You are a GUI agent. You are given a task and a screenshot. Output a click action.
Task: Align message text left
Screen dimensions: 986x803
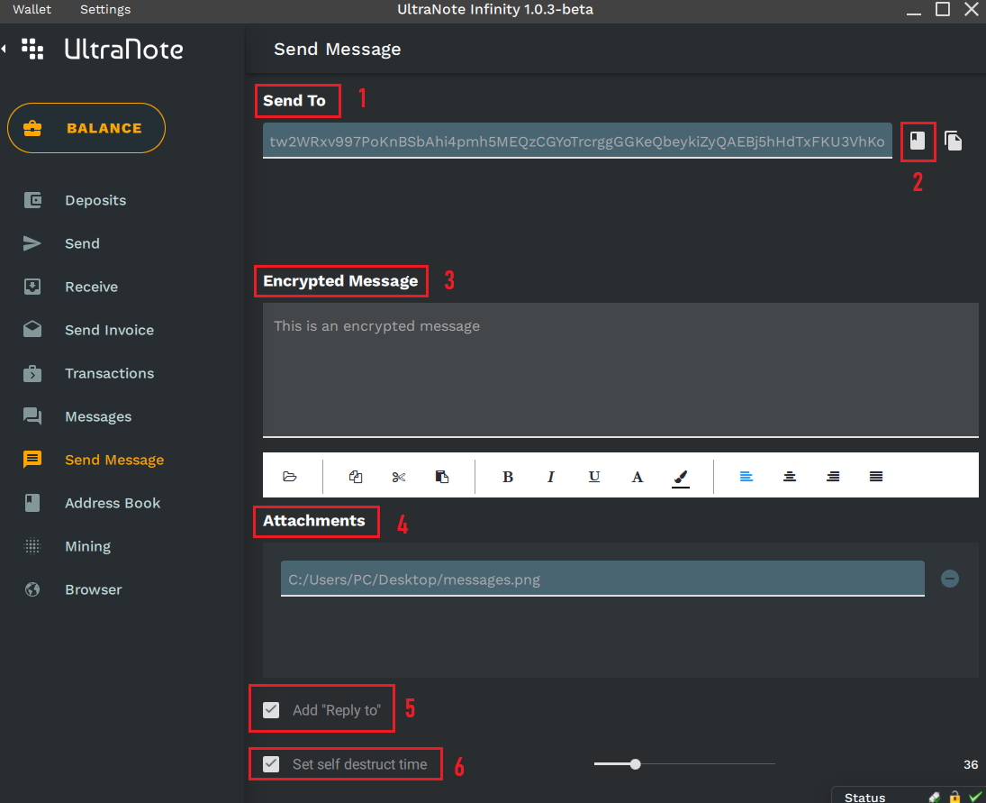pos(746,477)
